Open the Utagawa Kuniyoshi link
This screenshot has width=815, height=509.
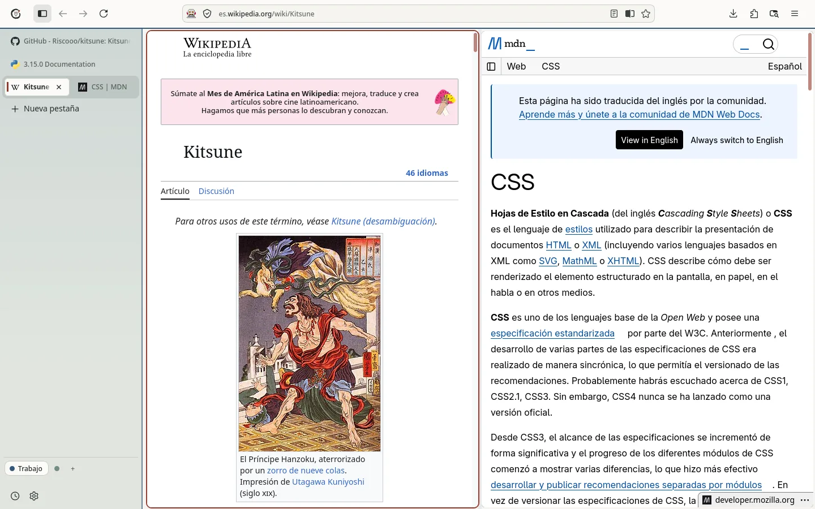click(x=328, y=482)
